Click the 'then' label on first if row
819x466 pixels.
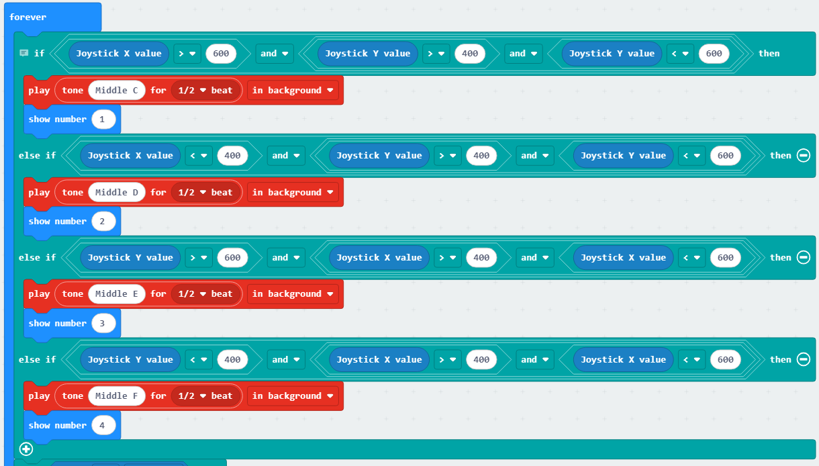pyautogui.click(x=769, y=54)
